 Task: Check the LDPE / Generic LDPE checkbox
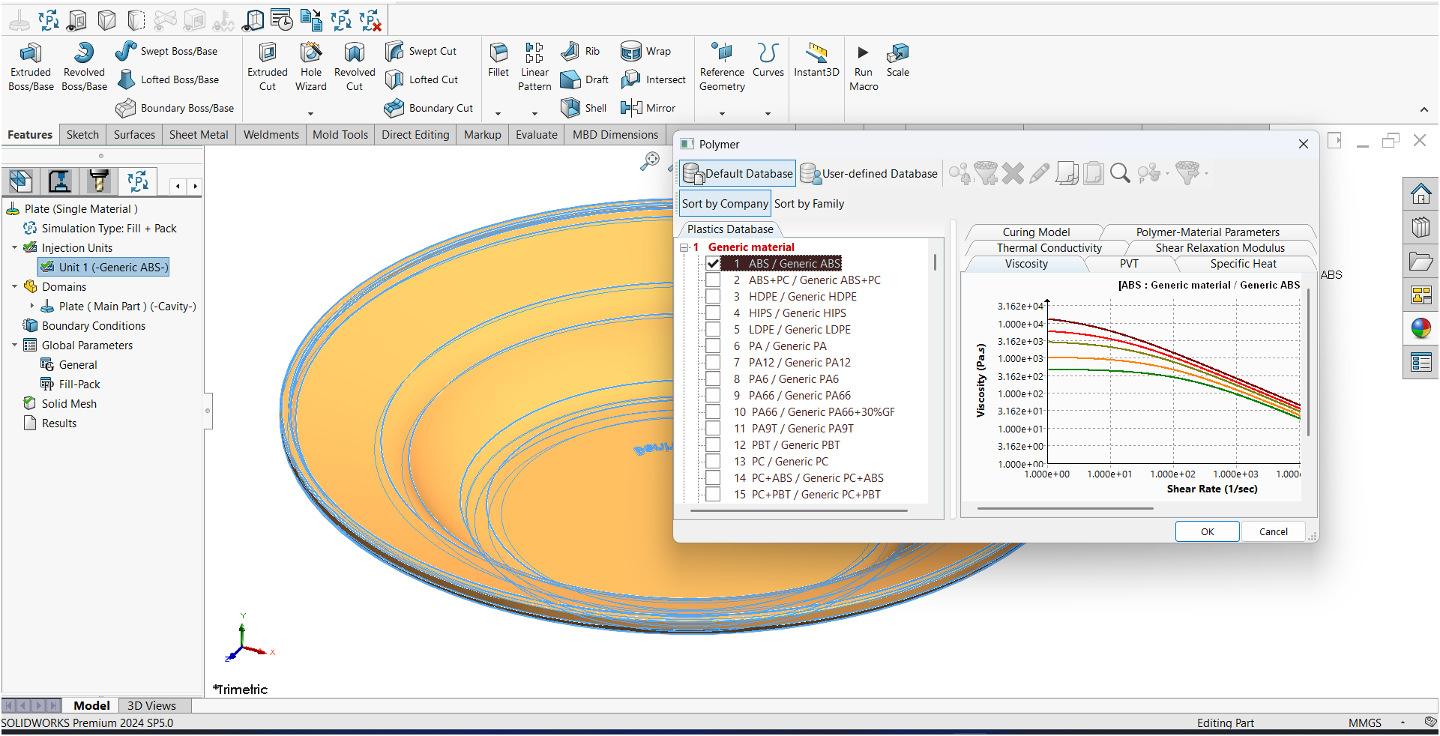[713, 330]
